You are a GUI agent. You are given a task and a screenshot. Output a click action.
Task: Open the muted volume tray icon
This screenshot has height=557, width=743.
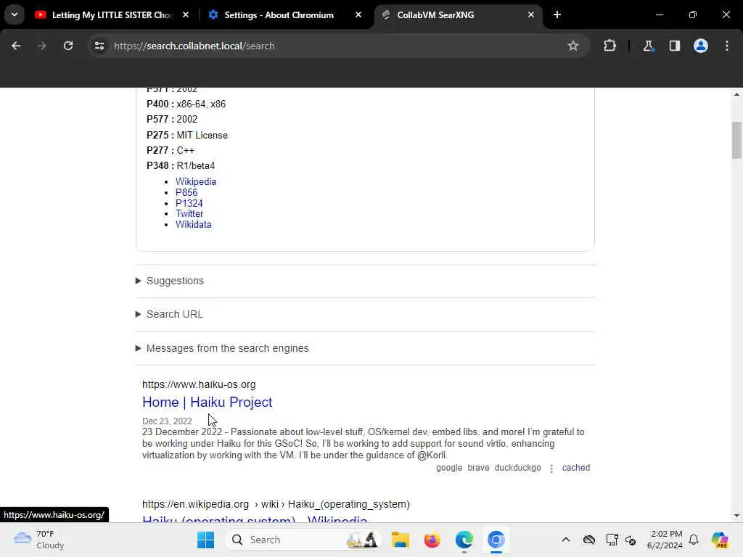click(631, 540)
